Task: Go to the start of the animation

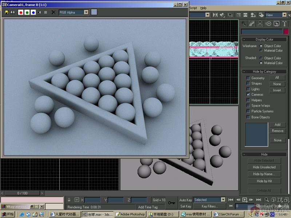Action: tap(231, 199)
